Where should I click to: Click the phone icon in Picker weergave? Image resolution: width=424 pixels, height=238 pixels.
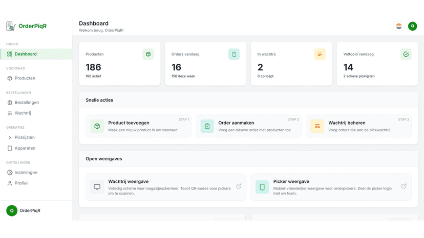(262, 187)
